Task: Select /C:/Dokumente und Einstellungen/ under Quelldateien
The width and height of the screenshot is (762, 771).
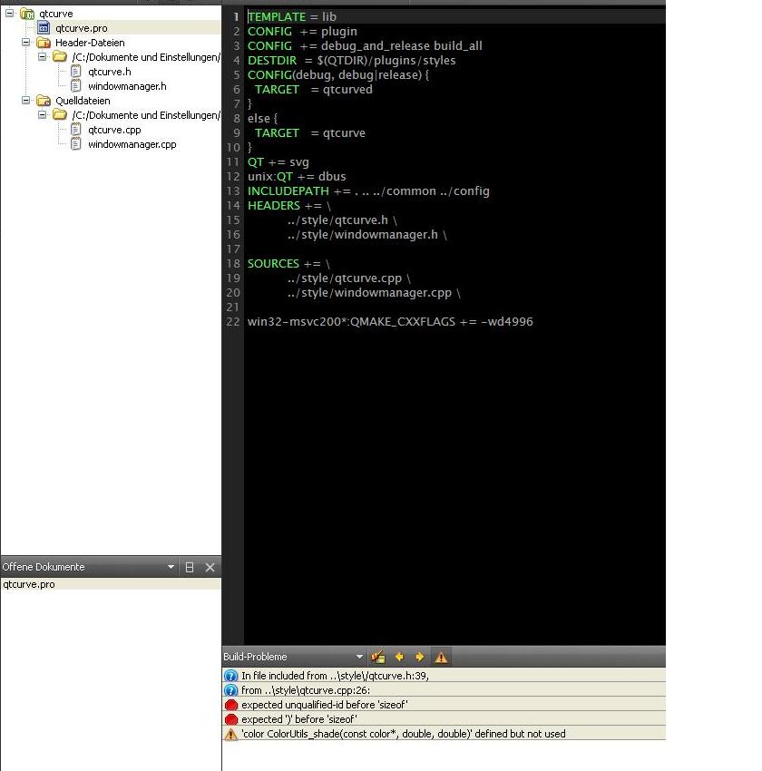Action: point(146,115)
